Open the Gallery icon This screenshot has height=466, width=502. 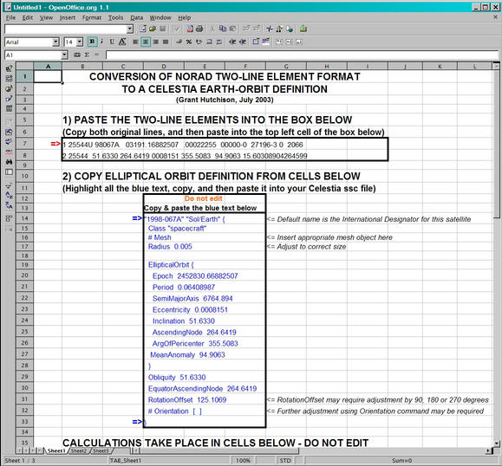(x=303, y=29)
